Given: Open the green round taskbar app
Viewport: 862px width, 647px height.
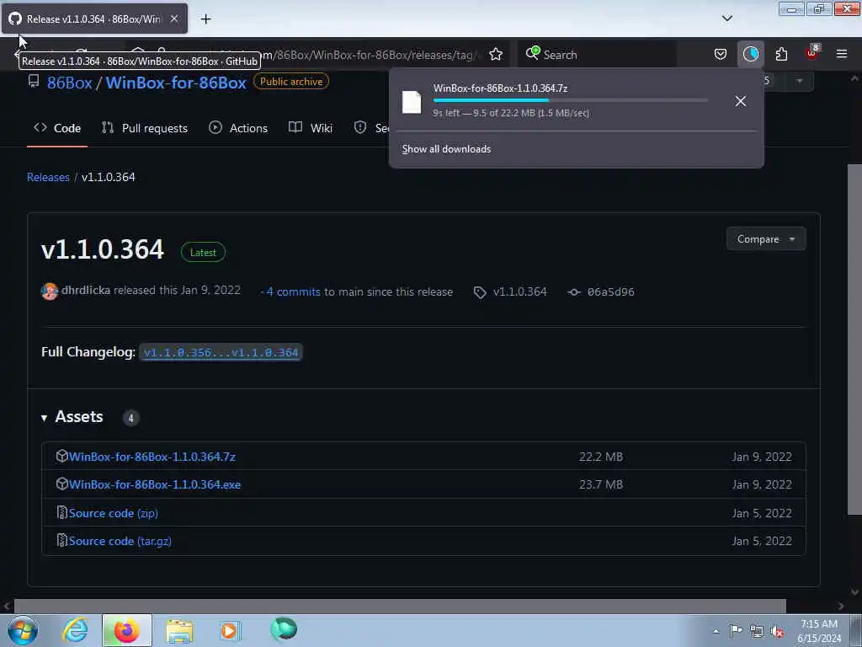Looking at the screenshot, I should coord(284,629).
